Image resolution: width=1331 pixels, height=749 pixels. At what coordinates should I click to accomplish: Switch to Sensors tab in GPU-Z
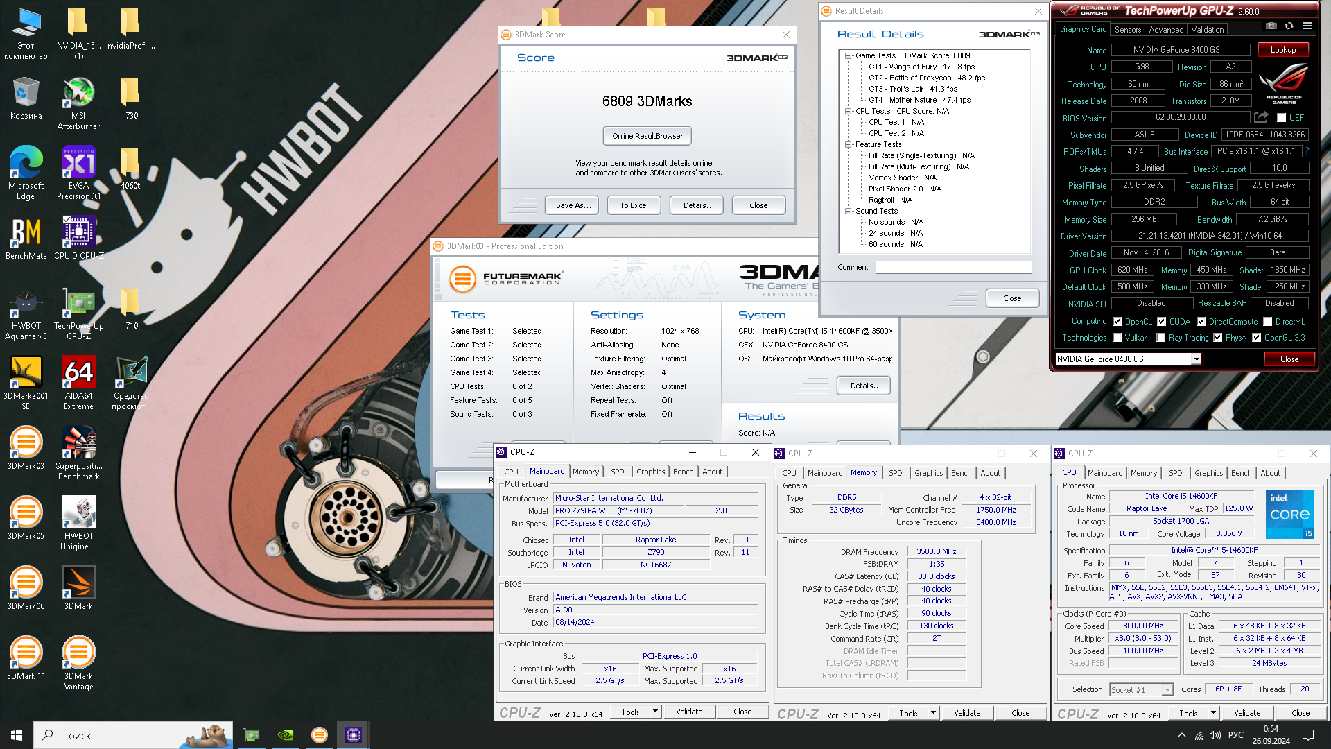(x=1127, y=30)
